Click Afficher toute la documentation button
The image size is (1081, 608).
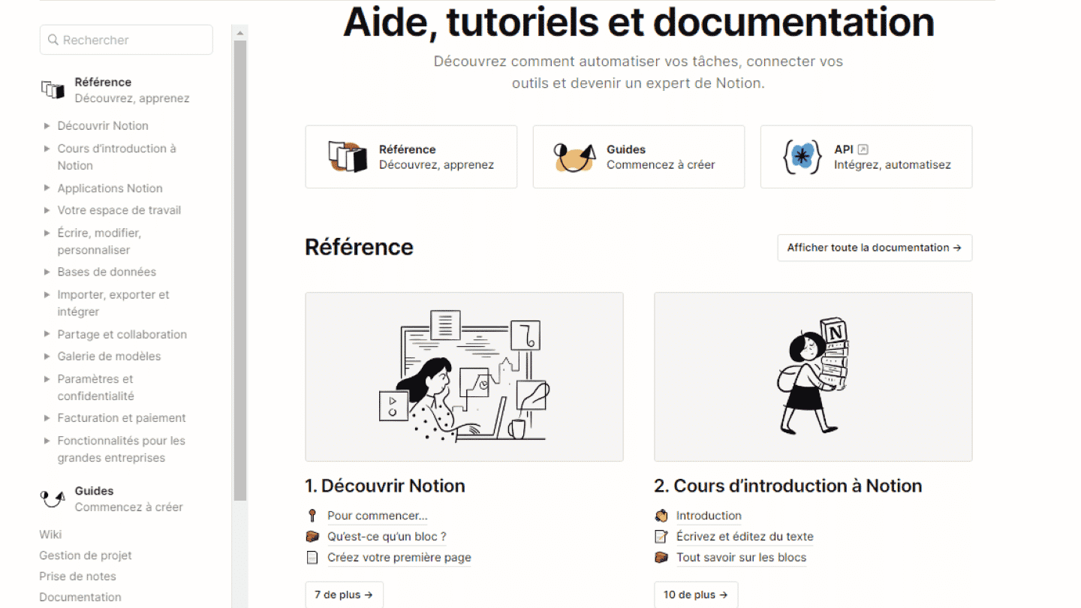(x=875, y=248)
